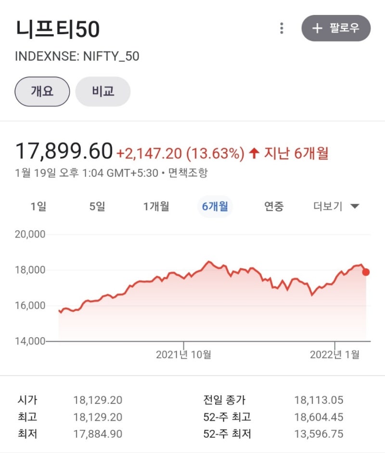This screenshot has height=453, width=385.
Task: Click the 52-주 최고 value 18,604.45
Action: (319, 417)
